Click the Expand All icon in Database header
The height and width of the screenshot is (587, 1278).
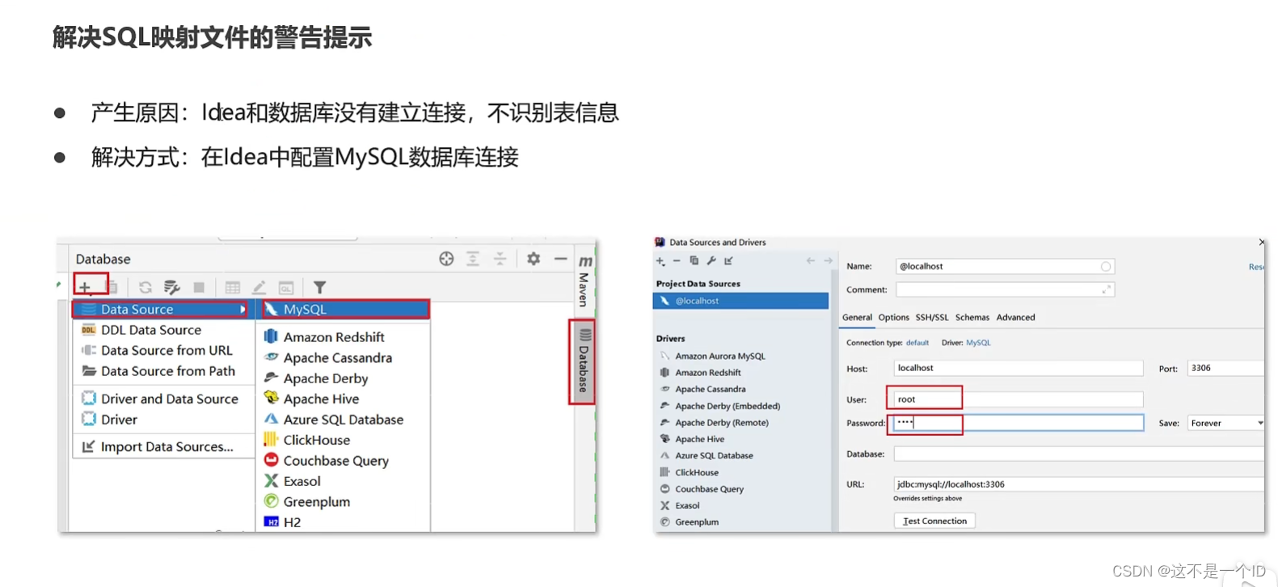tap(473, 259)
